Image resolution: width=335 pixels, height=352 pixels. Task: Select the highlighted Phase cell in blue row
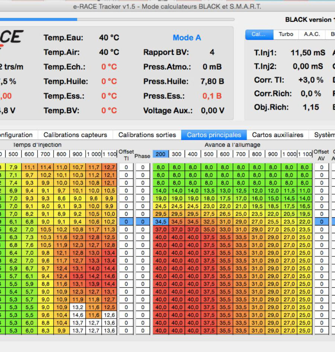143,222
